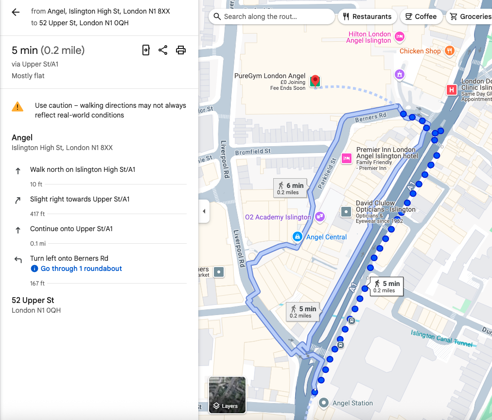Screen dimensions: 492x420
Task: Open the O2 Academy Islington venue pin
Action: point(319,216)
